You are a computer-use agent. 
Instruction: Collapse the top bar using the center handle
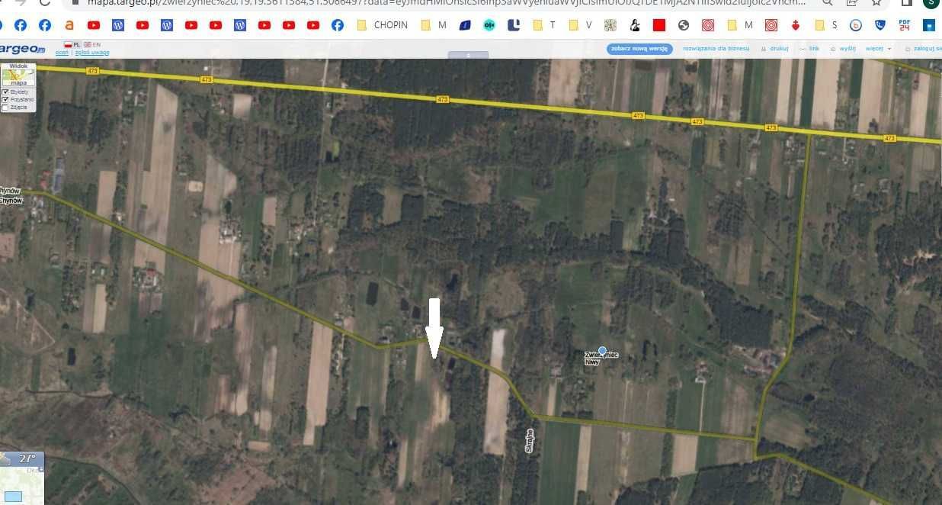pyautogui.click(x=468, y=55)
